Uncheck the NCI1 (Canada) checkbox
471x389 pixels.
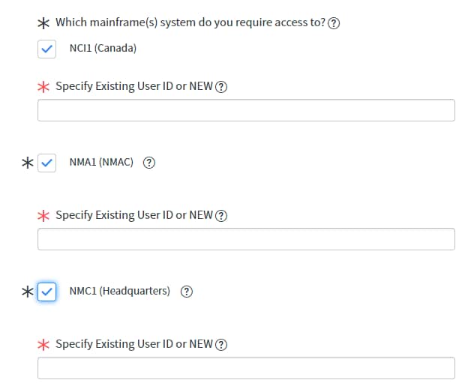click(46, 49)
